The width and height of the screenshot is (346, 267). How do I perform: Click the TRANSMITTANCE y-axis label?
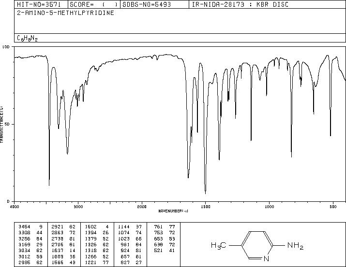pos(1,125)
